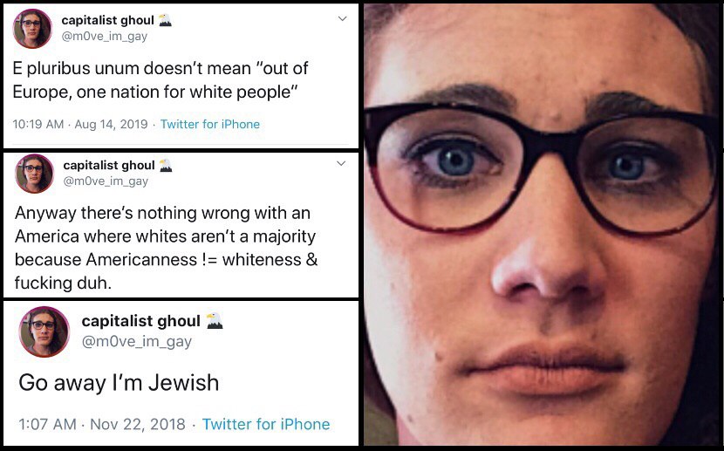Open Twitter for iPhone link dated Nov 22
This screenshot has width=724, height=451.
pos(266,424)
